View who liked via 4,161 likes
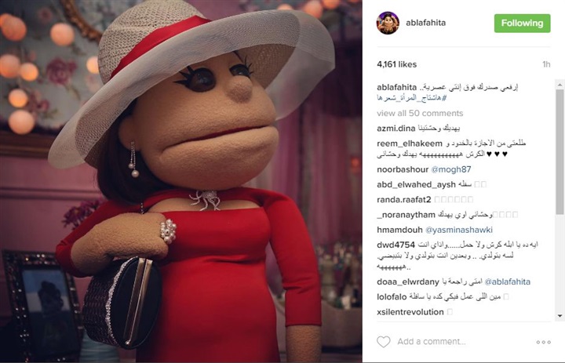The height and width of the screenshot is (363, 565). click(397, 64)
